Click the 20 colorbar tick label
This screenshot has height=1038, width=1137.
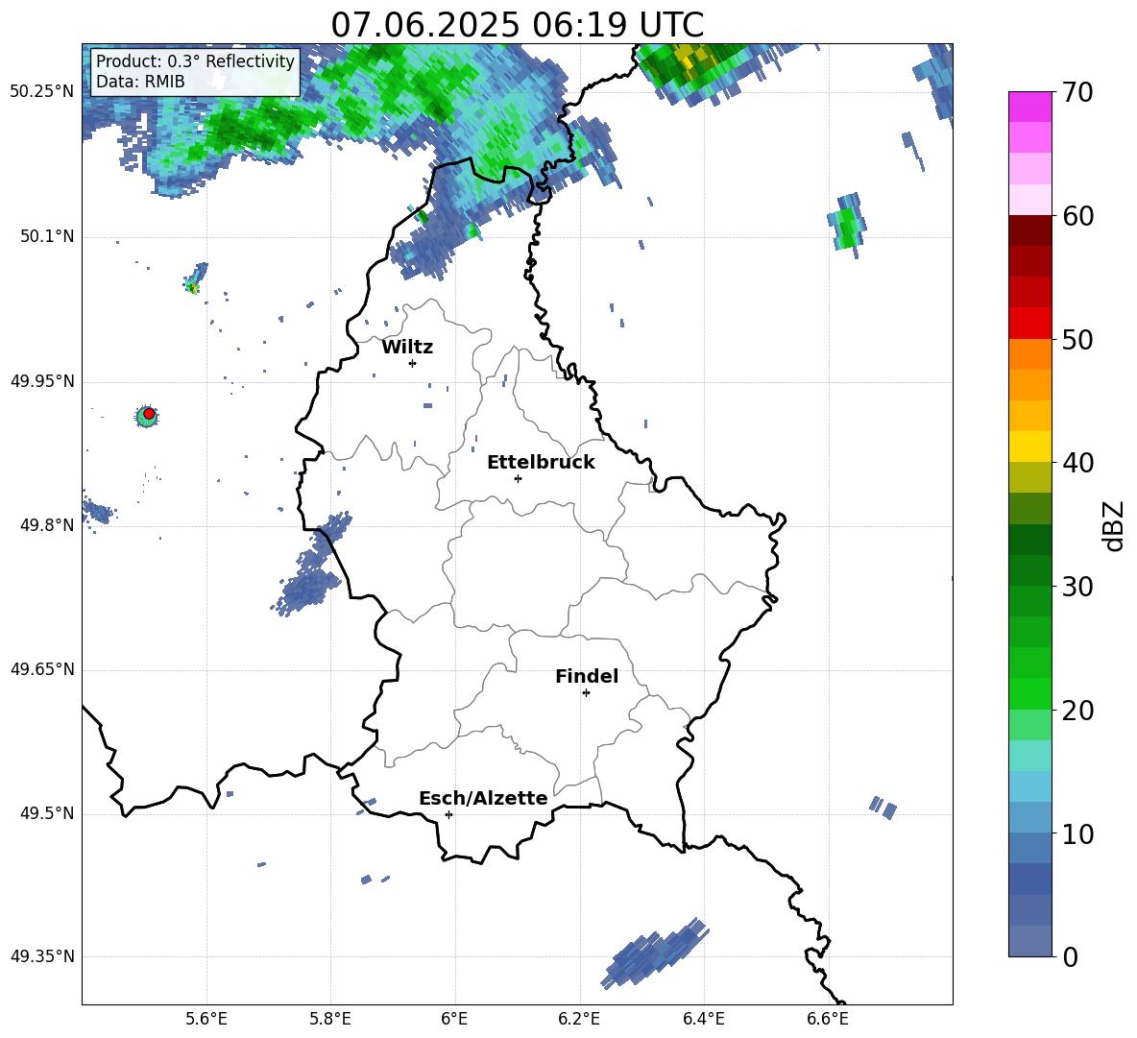[x=1077, y=711]
